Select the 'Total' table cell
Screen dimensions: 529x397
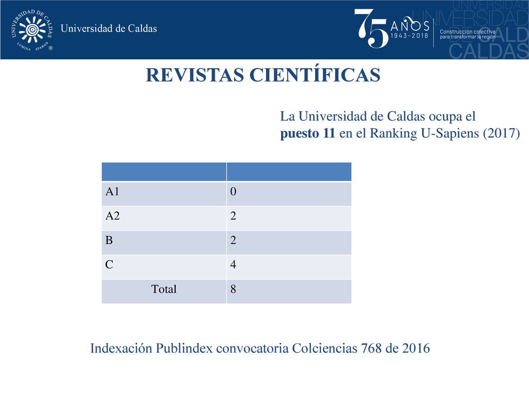(x=164, y=291)
